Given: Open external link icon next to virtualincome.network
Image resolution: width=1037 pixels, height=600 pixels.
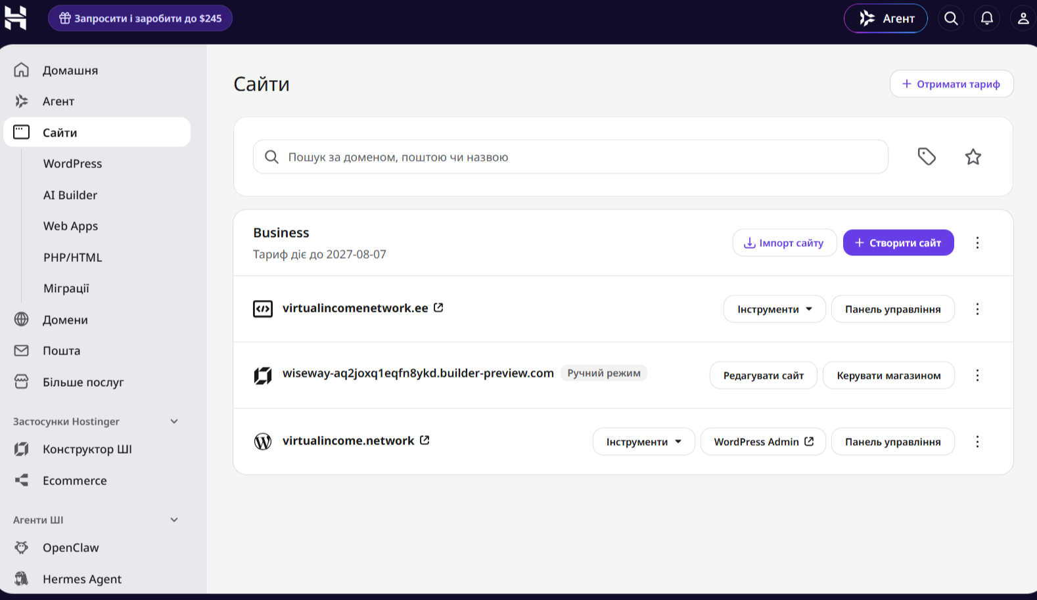Looking at the screenshot, I should click(x=425, y=440).
